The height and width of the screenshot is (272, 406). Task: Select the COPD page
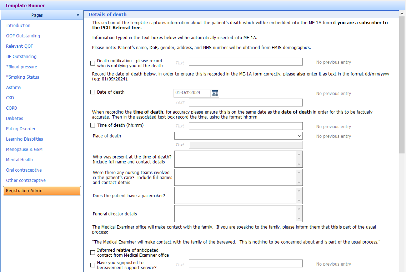click(x=12, y=108)
